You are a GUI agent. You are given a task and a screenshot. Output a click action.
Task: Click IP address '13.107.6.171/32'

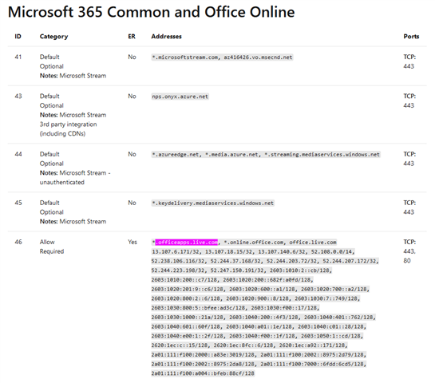coord(176,252)
